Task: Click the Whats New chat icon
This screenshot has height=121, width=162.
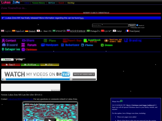Action: point(121,101)
